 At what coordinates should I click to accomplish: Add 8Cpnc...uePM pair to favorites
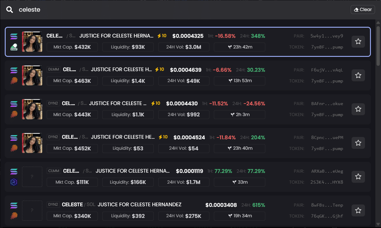(x=358, y=143)
